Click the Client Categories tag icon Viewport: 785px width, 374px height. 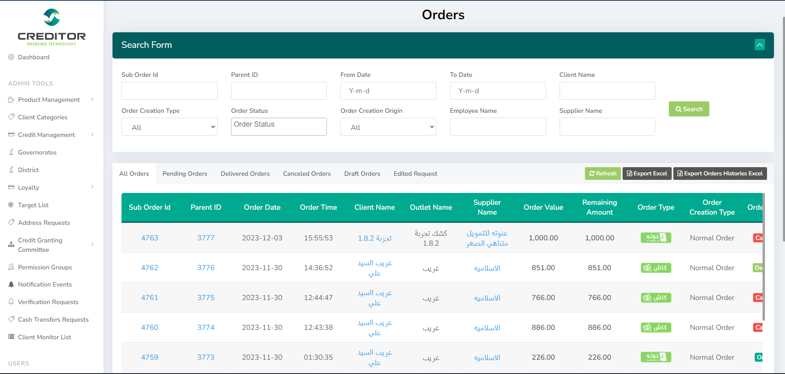11,117
